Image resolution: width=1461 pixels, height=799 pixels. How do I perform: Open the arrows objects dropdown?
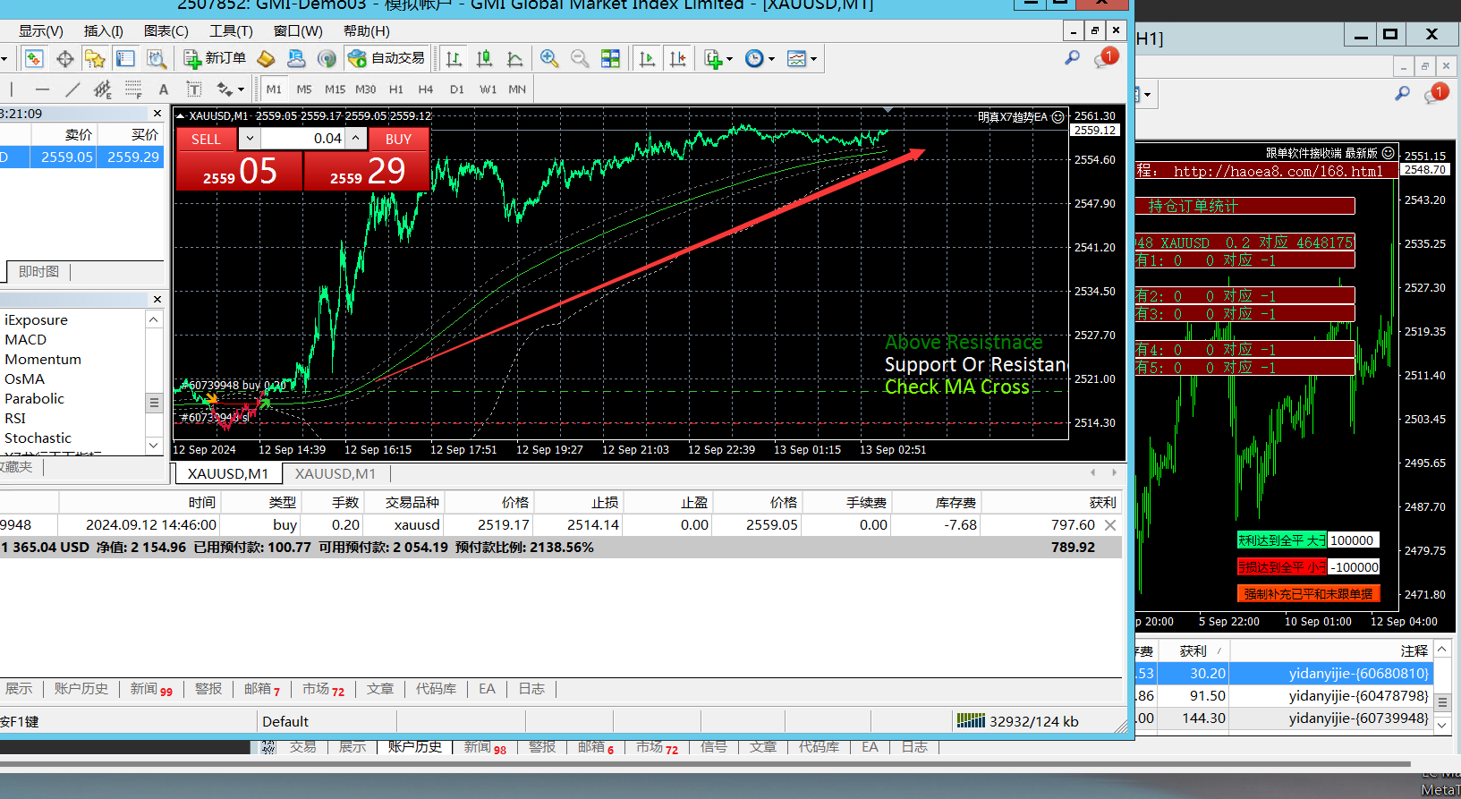[x=230, y=89]
